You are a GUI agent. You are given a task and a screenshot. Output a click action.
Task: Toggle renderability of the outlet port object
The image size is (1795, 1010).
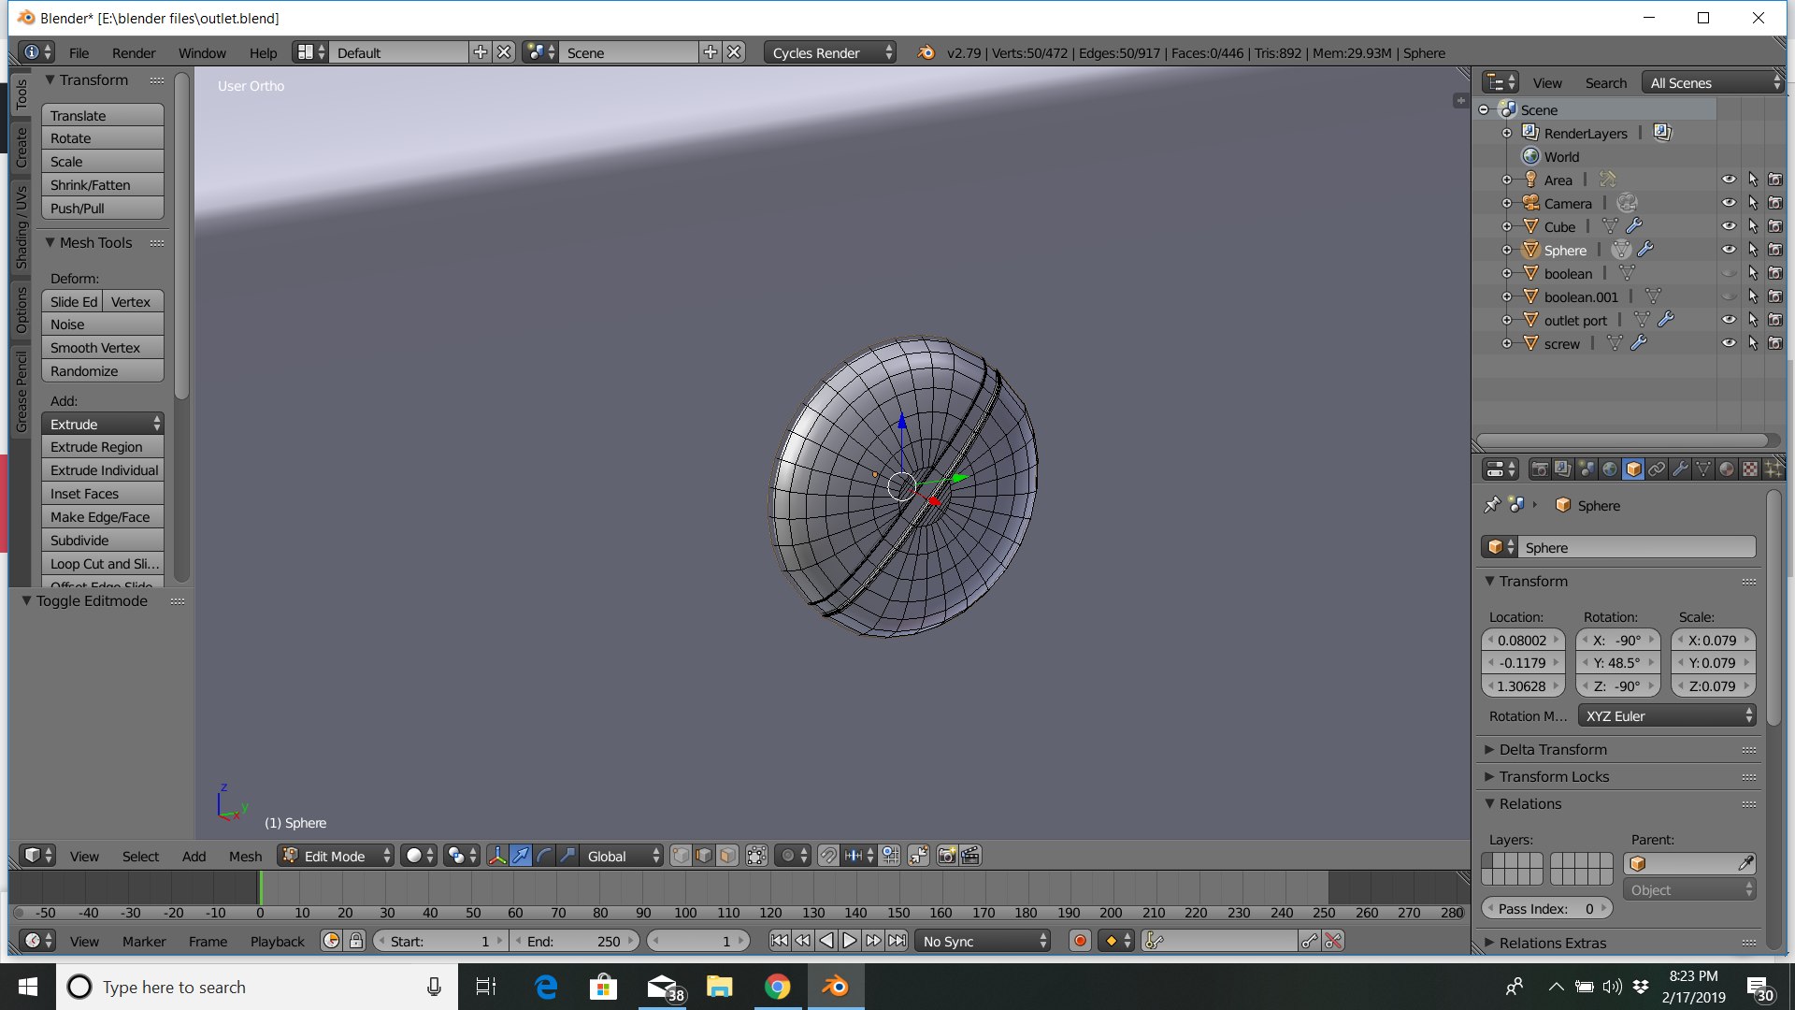coord(1775,320)
